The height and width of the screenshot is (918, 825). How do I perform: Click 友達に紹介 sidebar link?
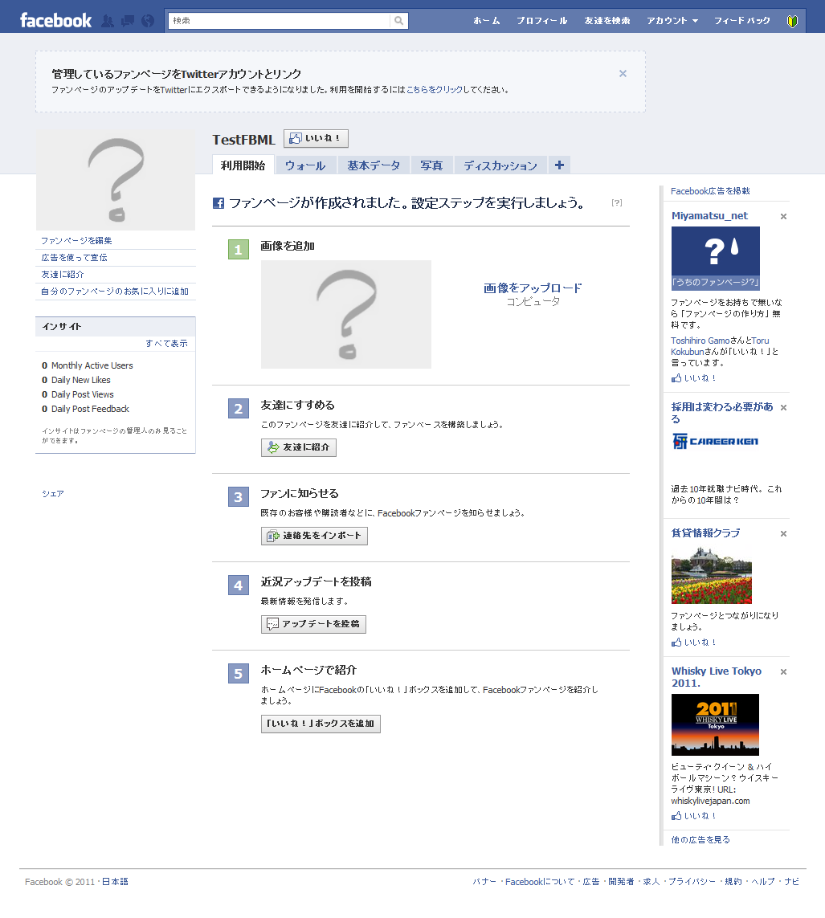pyautogui.click(x=62, y=275)
